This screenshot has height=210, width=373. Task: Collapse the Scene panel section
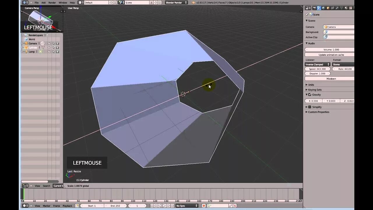tap(307, 21)
